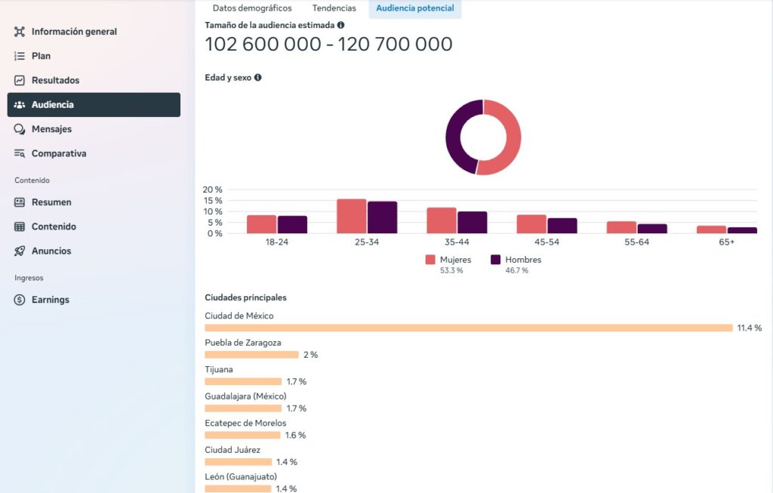Click the Mujeres legend color swatch
Screen dimensions: 773x493
coord(430,260)
